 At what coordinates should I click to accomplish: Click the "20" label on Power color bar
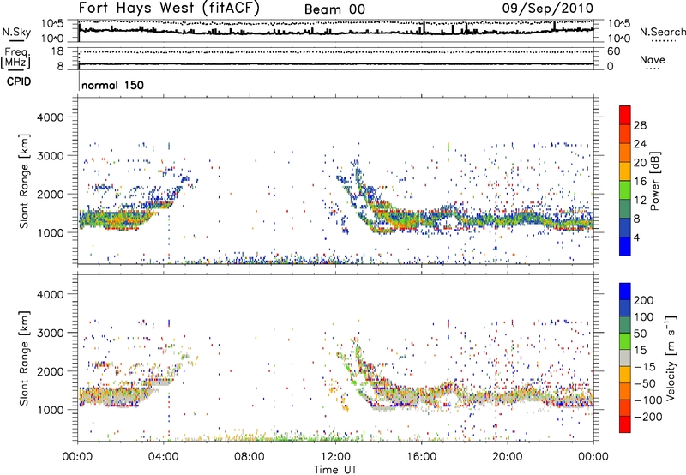(x=640, y=163)
